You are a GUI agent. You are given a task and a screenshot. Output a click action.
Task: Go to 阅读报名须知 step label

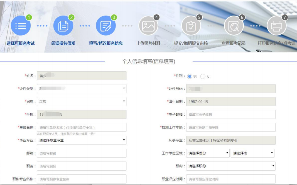(63, 43)
